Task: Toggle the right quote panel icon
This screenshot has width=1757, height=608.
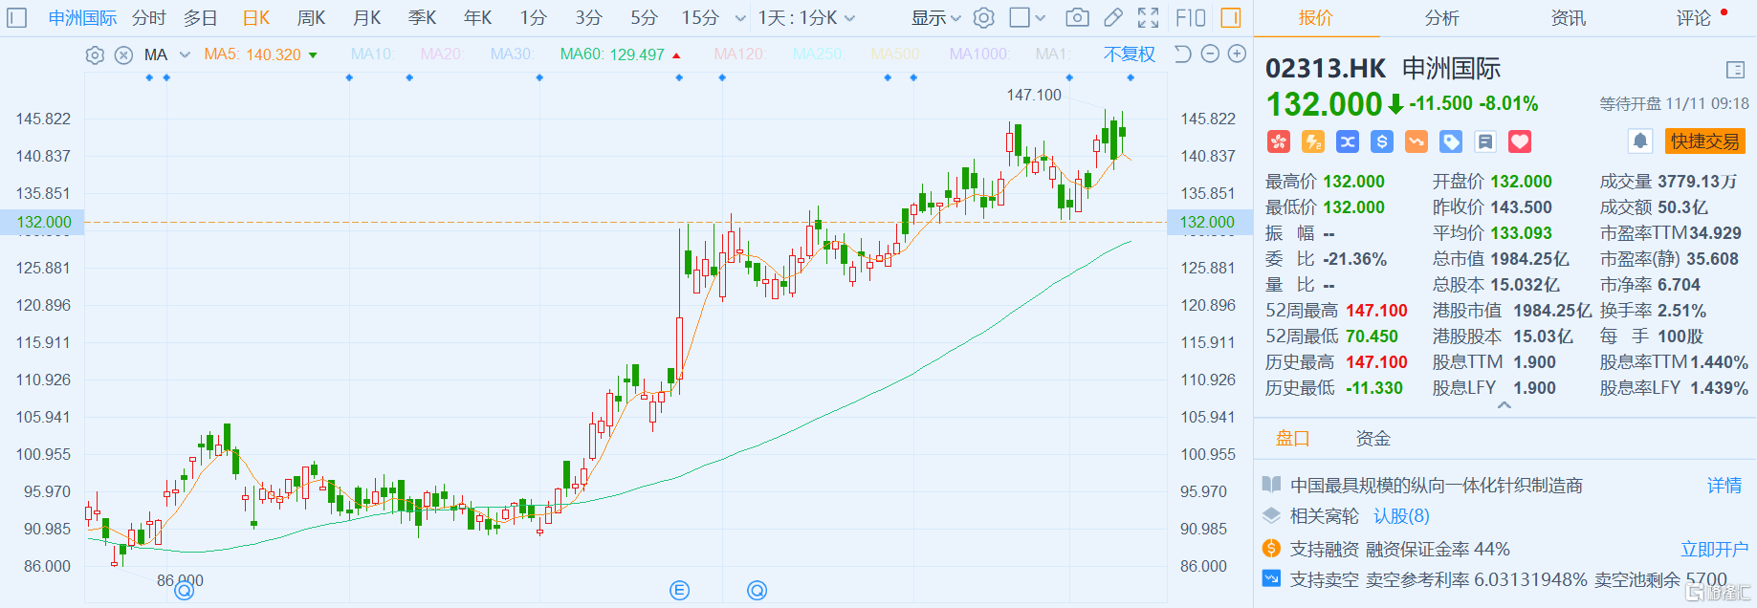Action: 1231,17
